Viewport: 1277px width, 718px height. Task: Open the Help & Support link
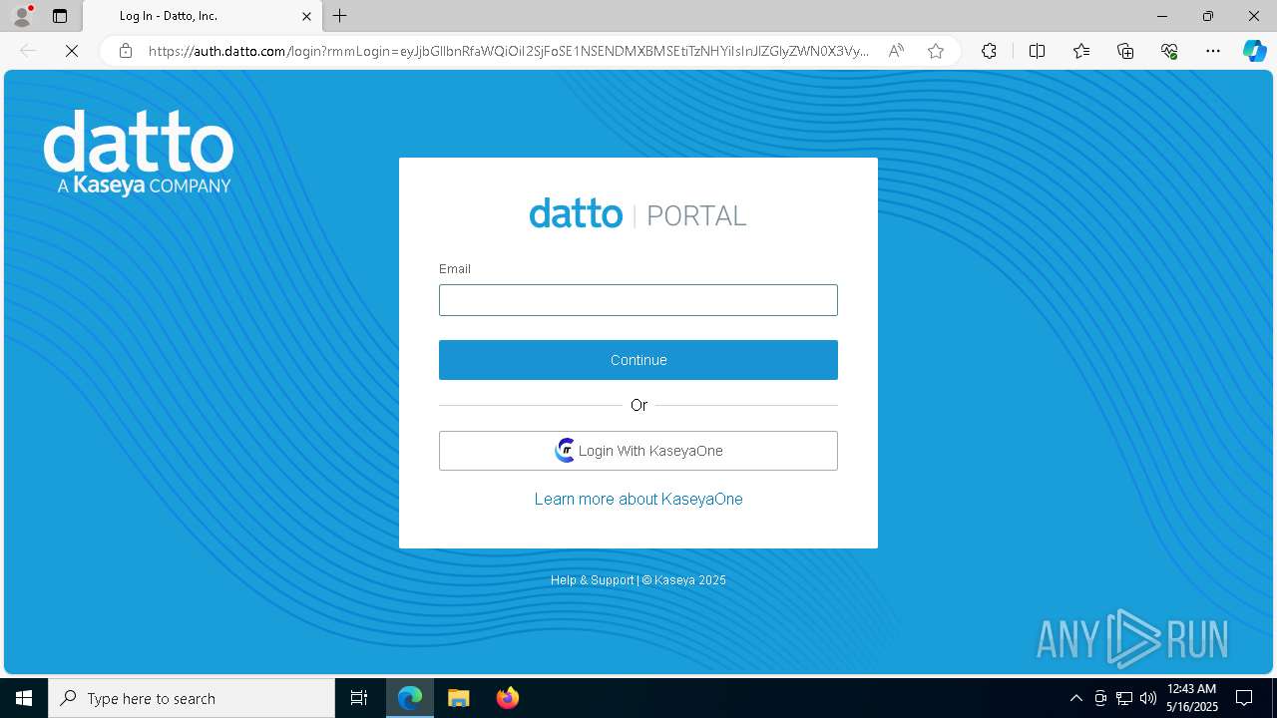click(x=592, y=580)
